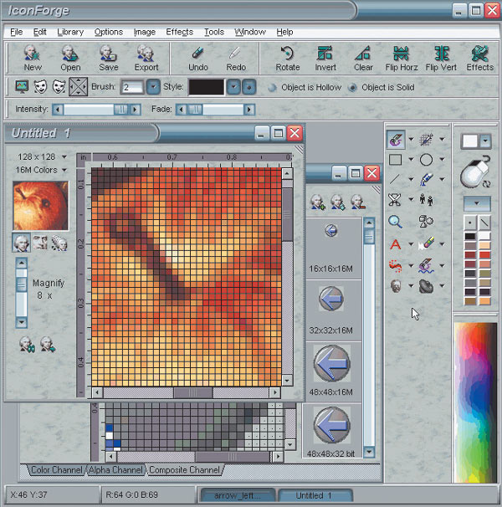
Task: Pick the red spray can tool
Action: [395, 266]
